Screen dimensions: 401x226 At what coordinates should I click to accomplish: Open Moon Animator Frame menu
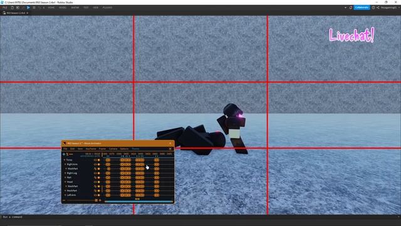(x=102, y=149)
